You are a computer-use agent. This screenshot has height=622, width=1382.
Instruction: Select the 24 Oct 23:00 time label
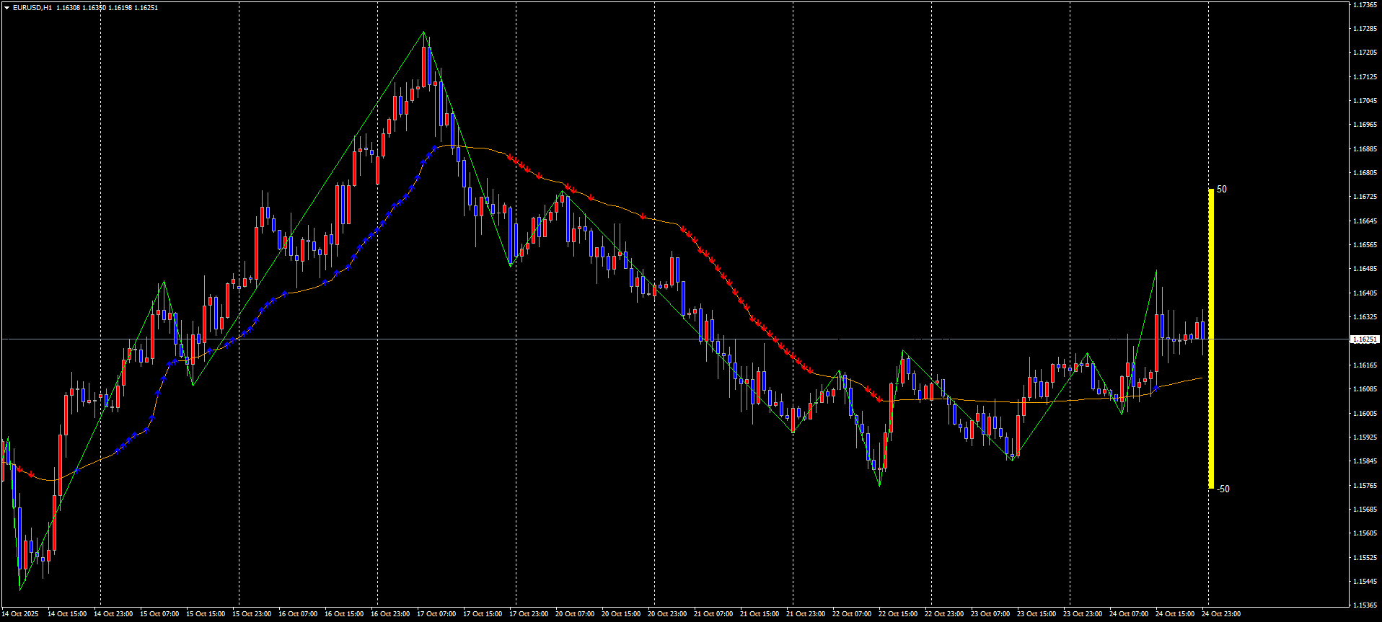click(x=1221, y=614)
